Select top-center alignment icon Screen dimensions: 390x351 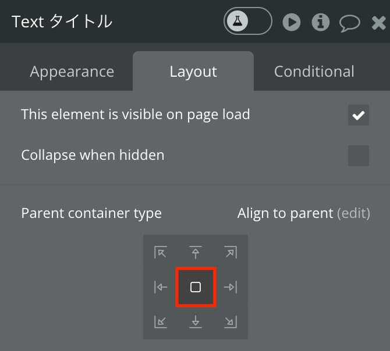196,252
